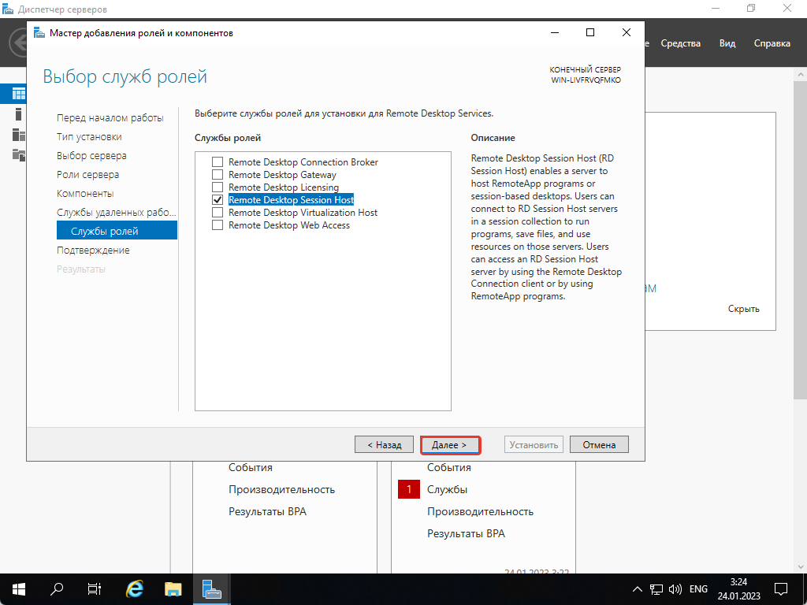
Task: Open the Windows Start menu
Action: (x=18, y=588)
